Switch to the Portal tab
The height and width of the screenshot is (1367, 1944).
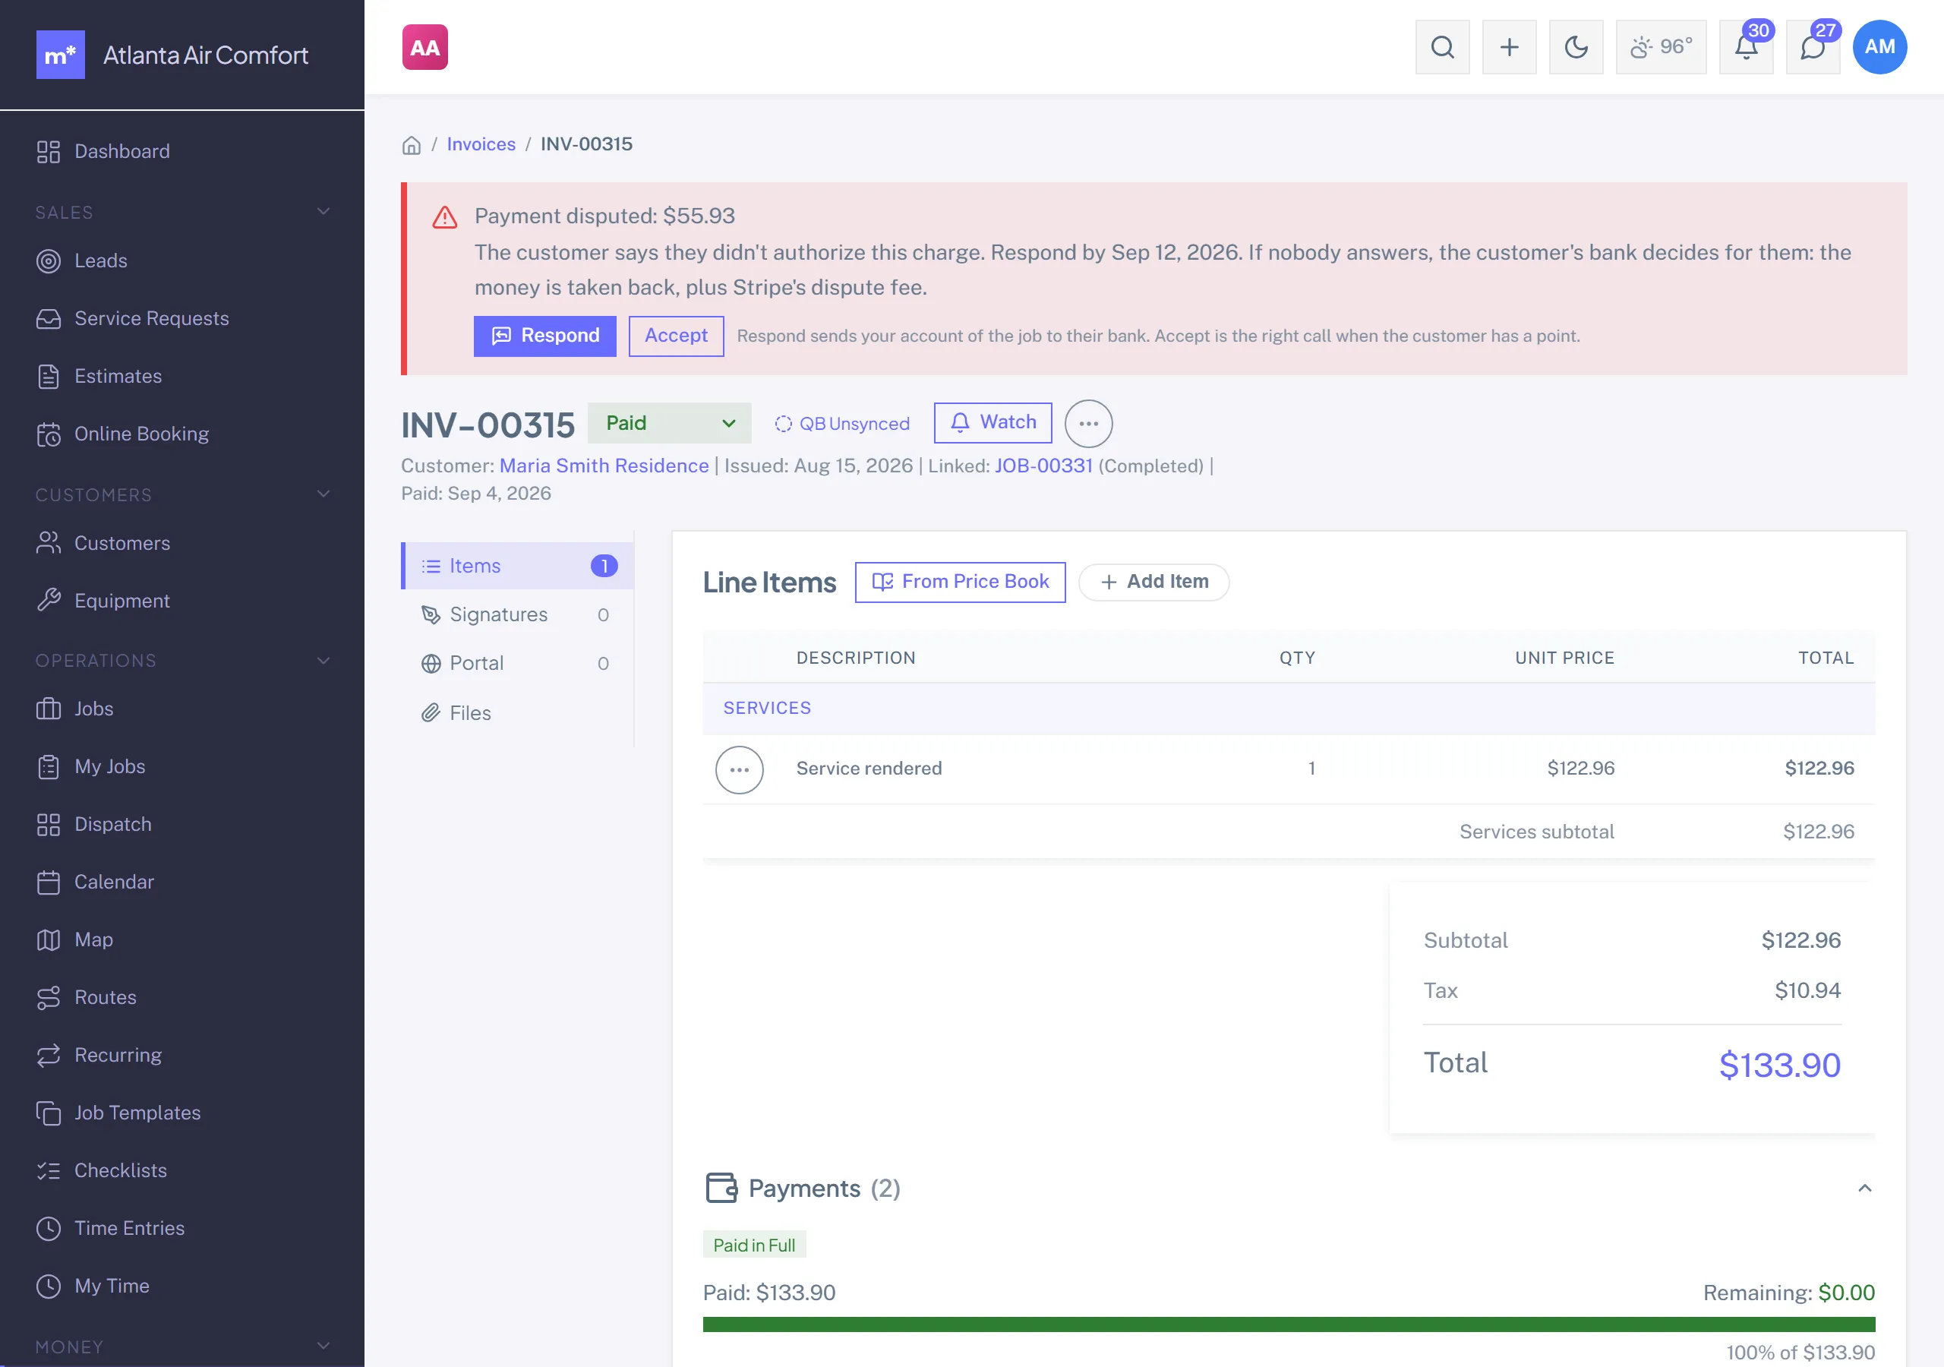pyautogui.click(x=518, y=664)
